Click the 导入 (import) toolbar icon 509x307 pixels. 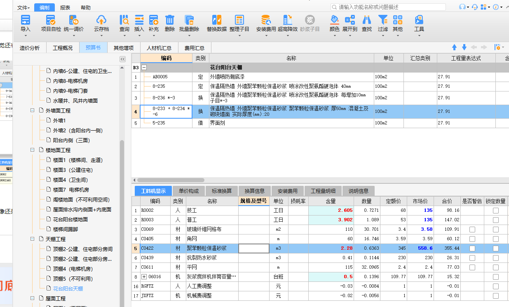[x=26, y=20]
